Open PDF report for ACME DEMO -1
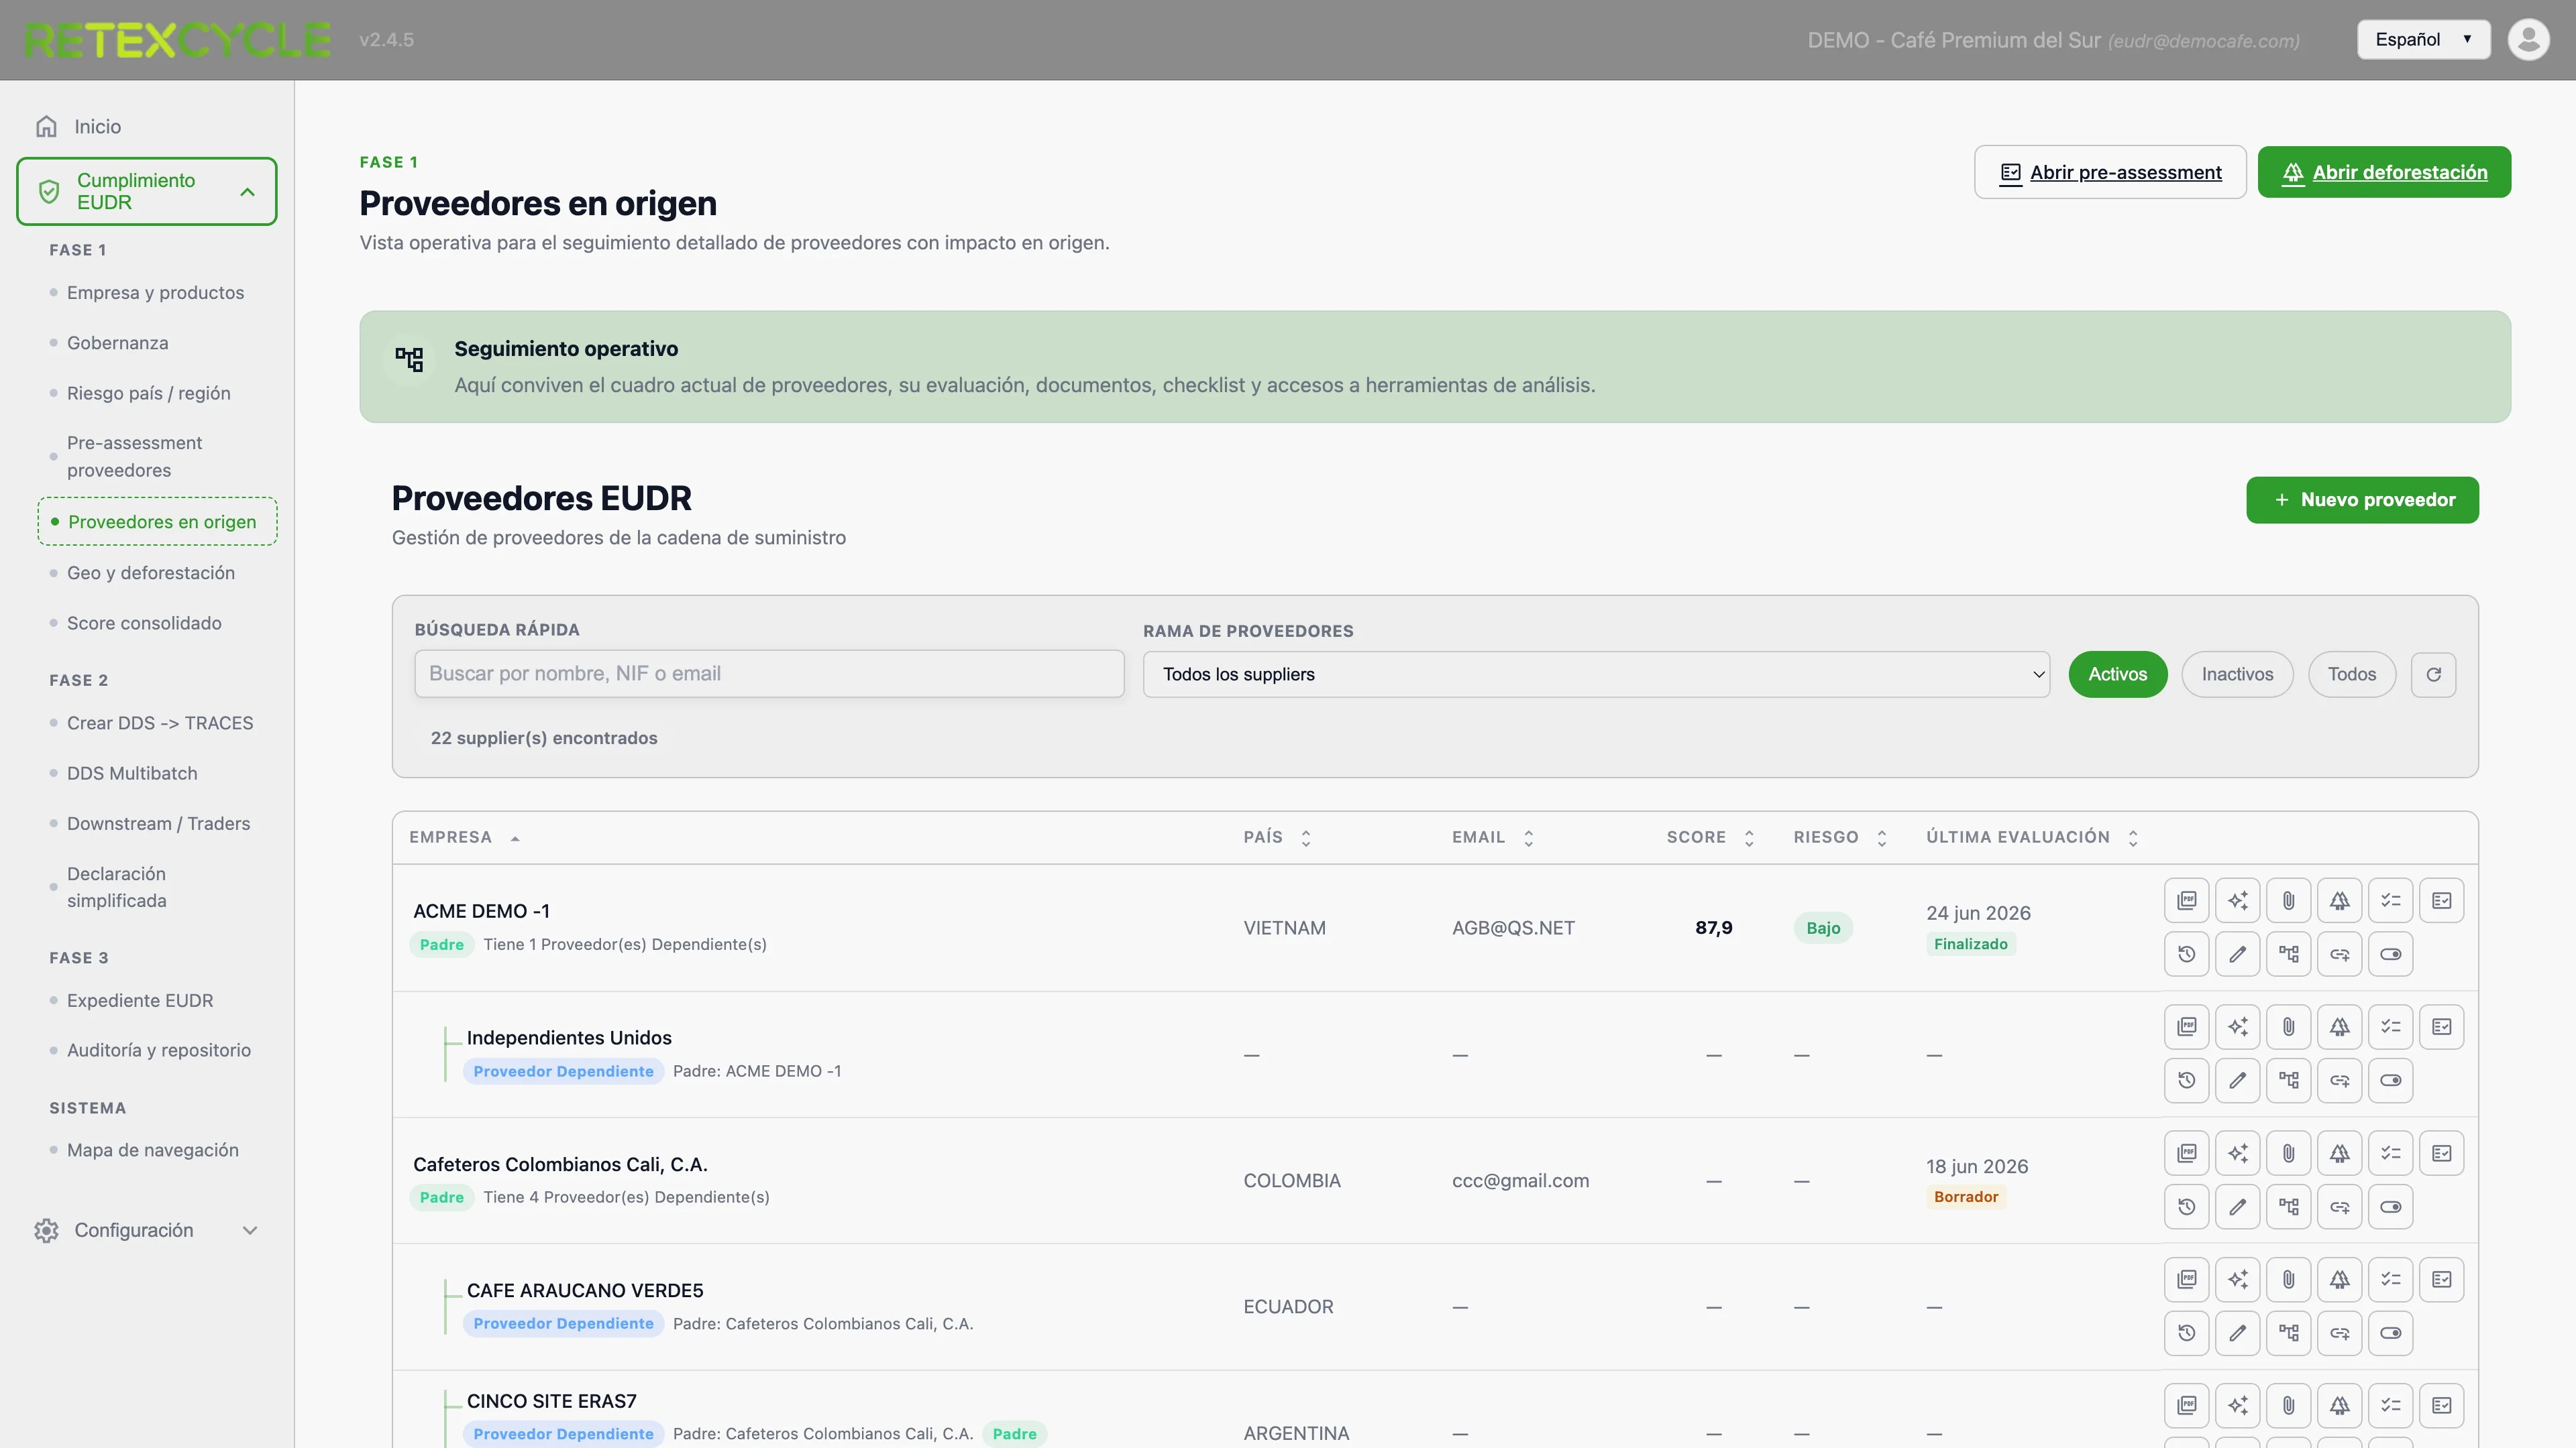This screenshot has height=1448, width=2576. [x=2187, y=900]
